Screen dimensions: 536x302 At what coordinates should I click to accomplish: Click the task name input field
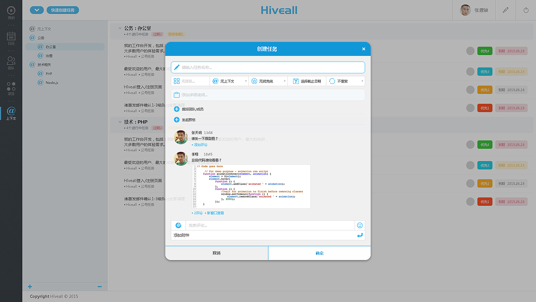click(268, 67)
